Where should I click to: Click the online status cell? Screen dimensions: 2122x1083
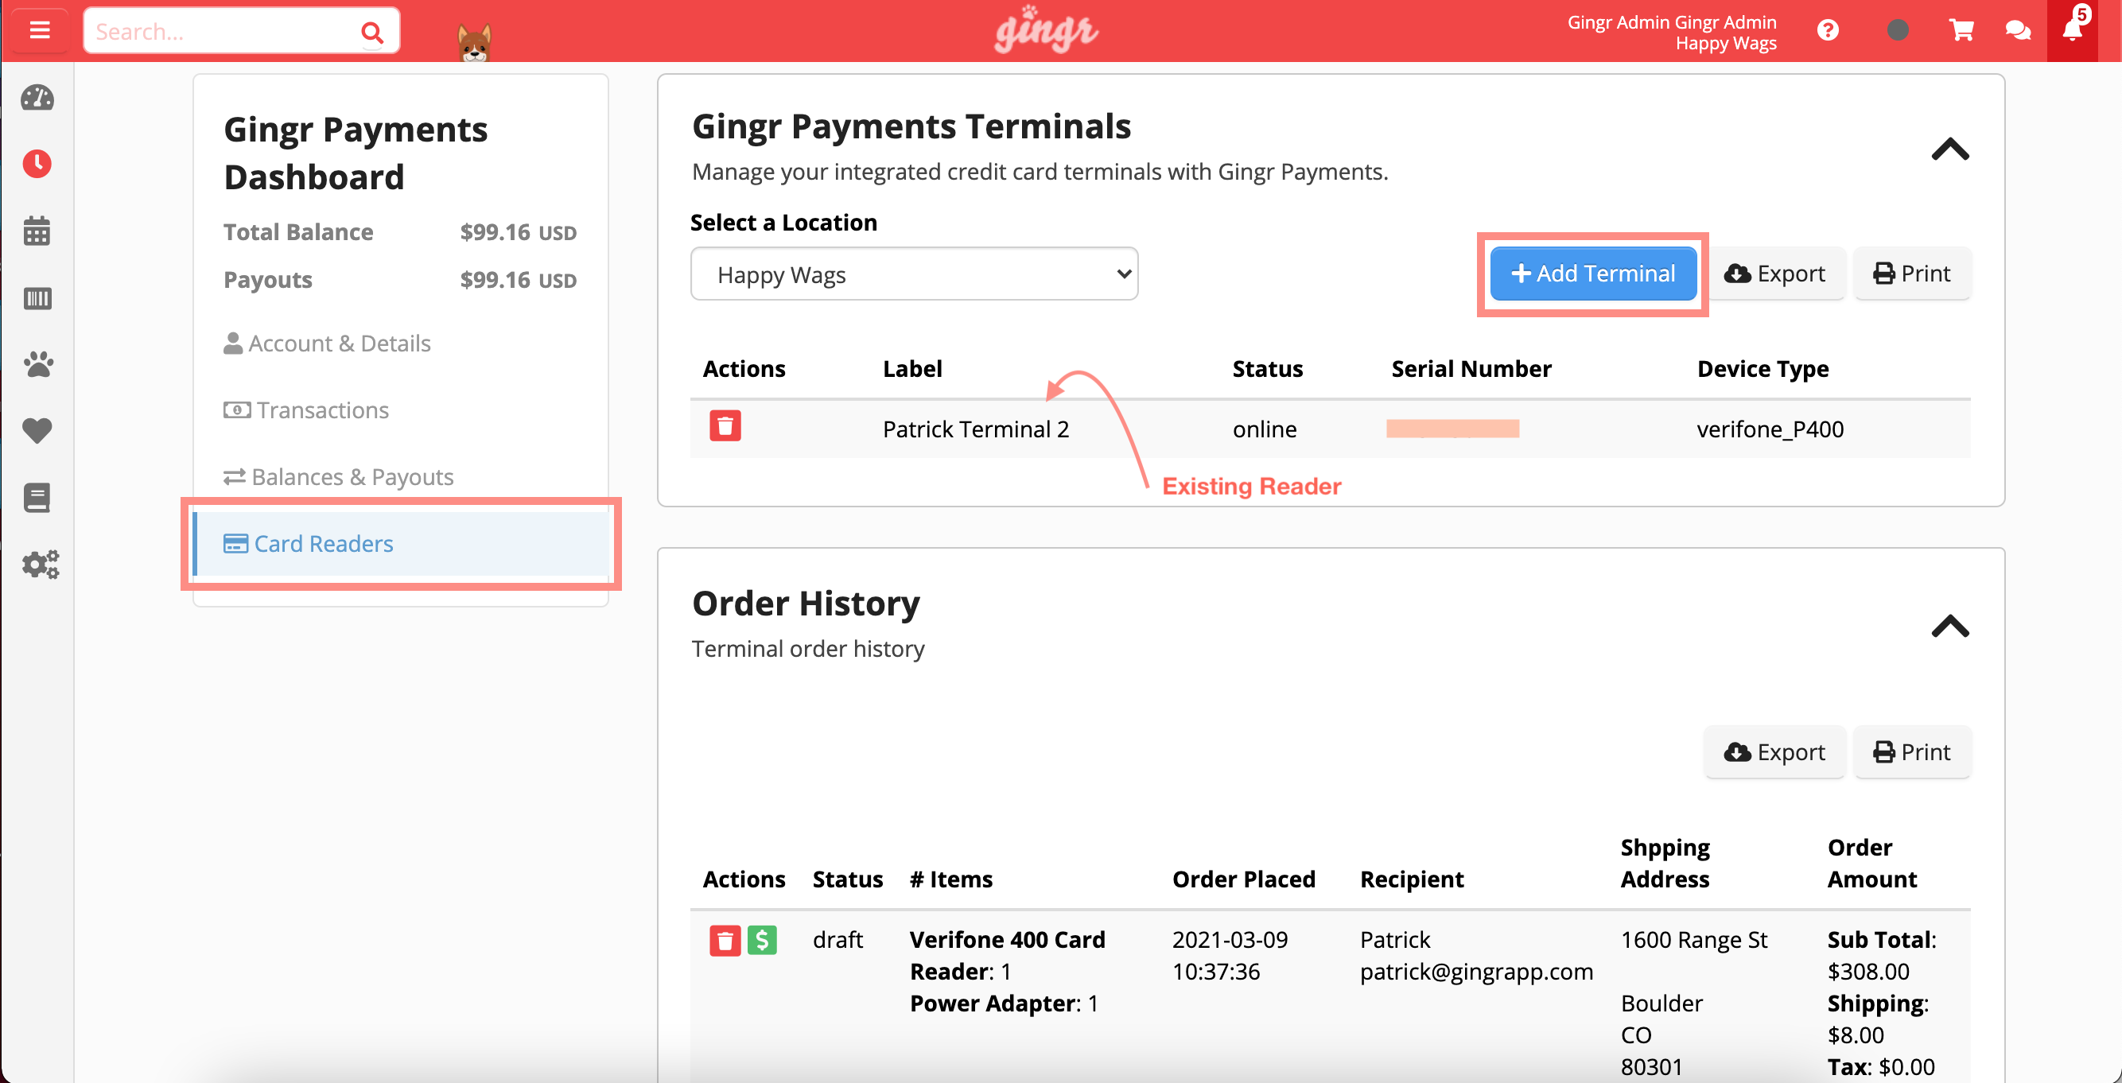click(x=1265, y=429)
